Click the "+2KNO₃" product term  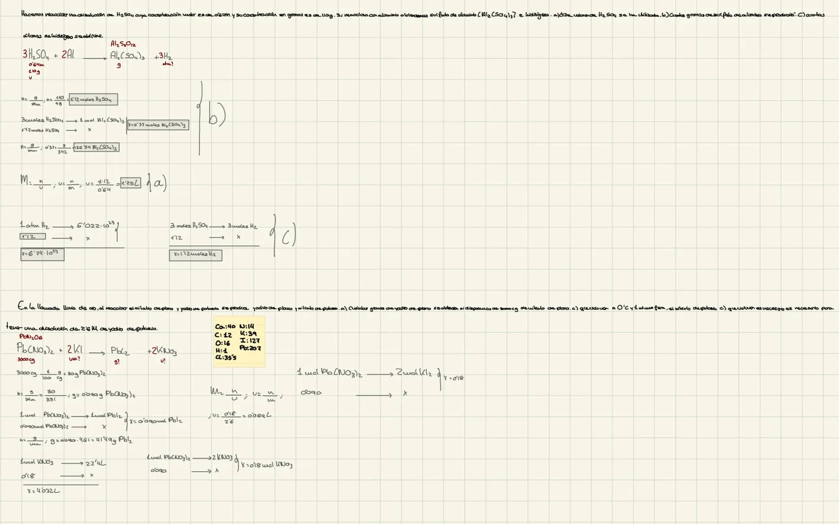click(162, 351)
